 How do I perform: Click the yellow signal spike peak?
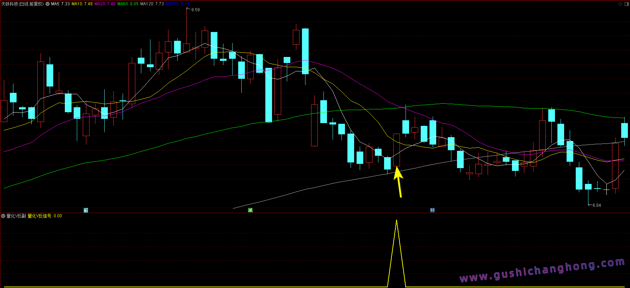pos(397,221)
